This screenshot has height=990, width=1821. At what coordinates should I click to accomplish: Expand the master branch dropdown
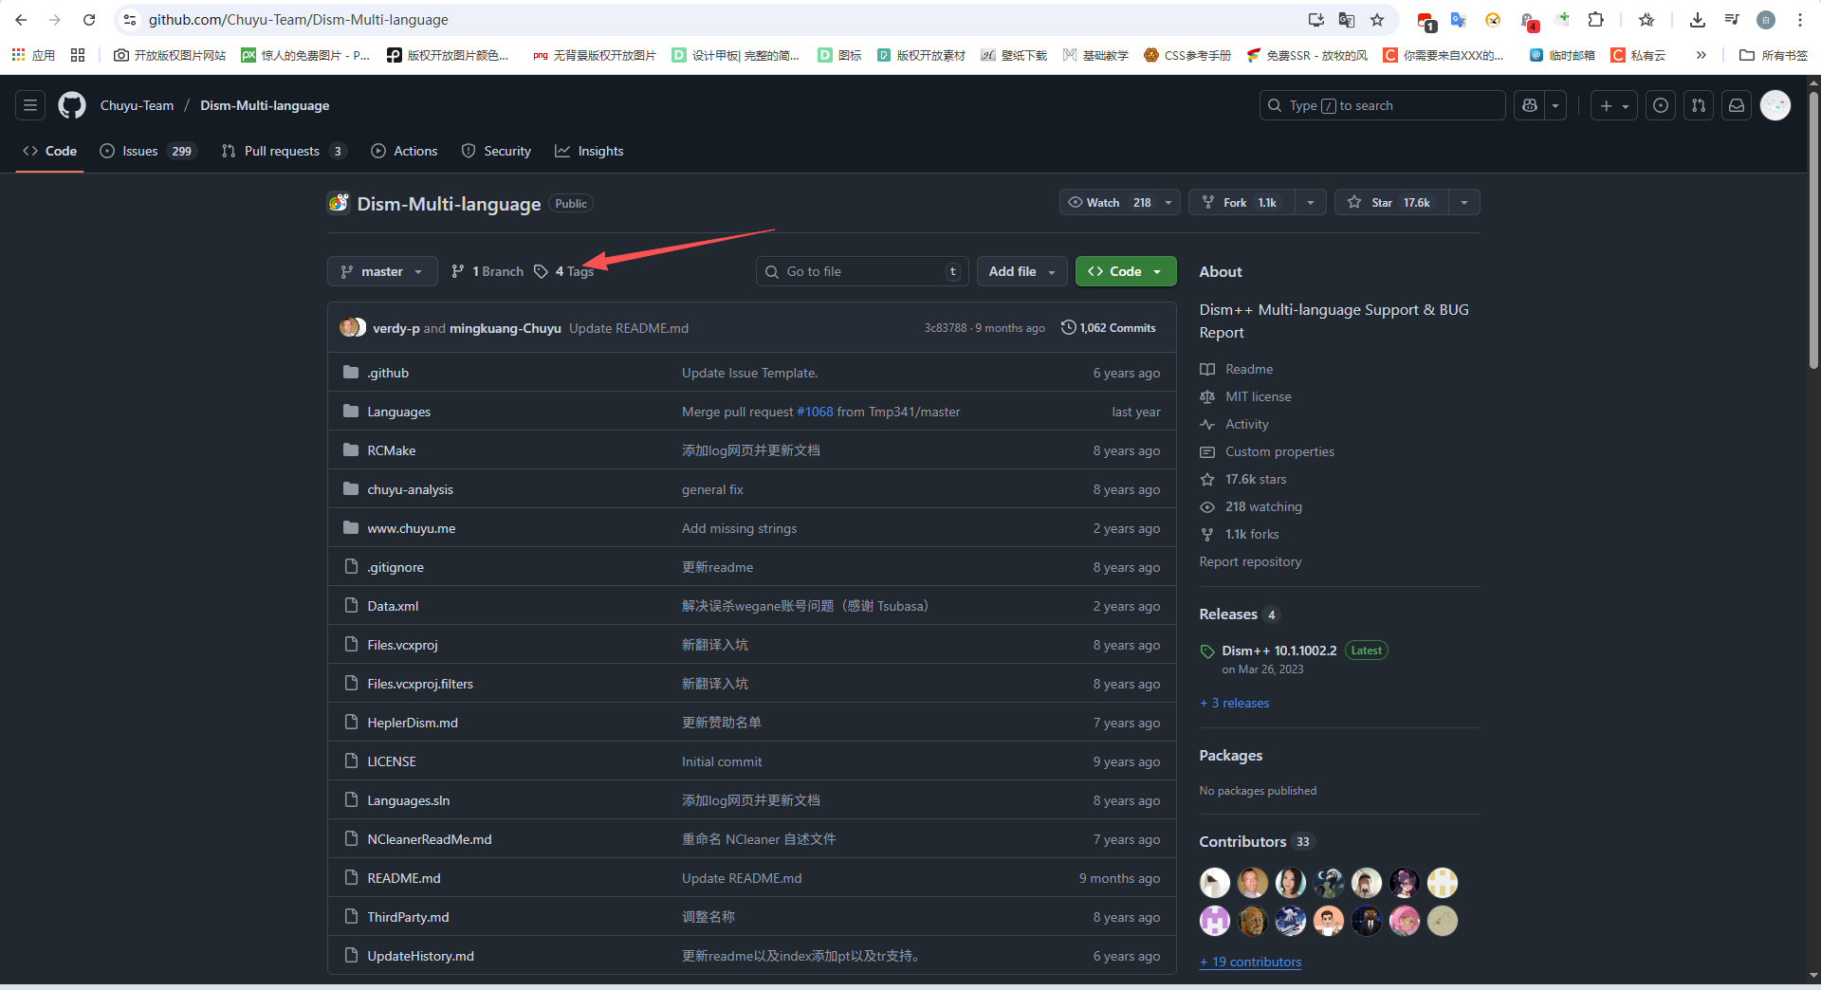382,271
